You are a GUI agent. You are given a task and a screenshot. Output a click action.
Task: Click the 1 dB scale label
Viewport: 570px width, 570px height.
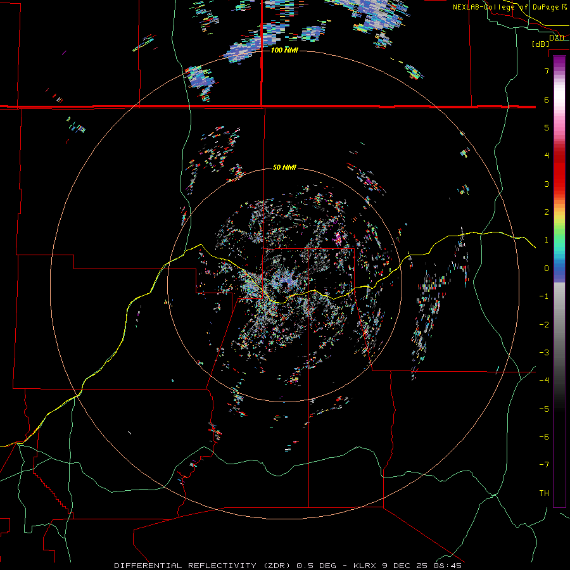(x=547, y=240)
